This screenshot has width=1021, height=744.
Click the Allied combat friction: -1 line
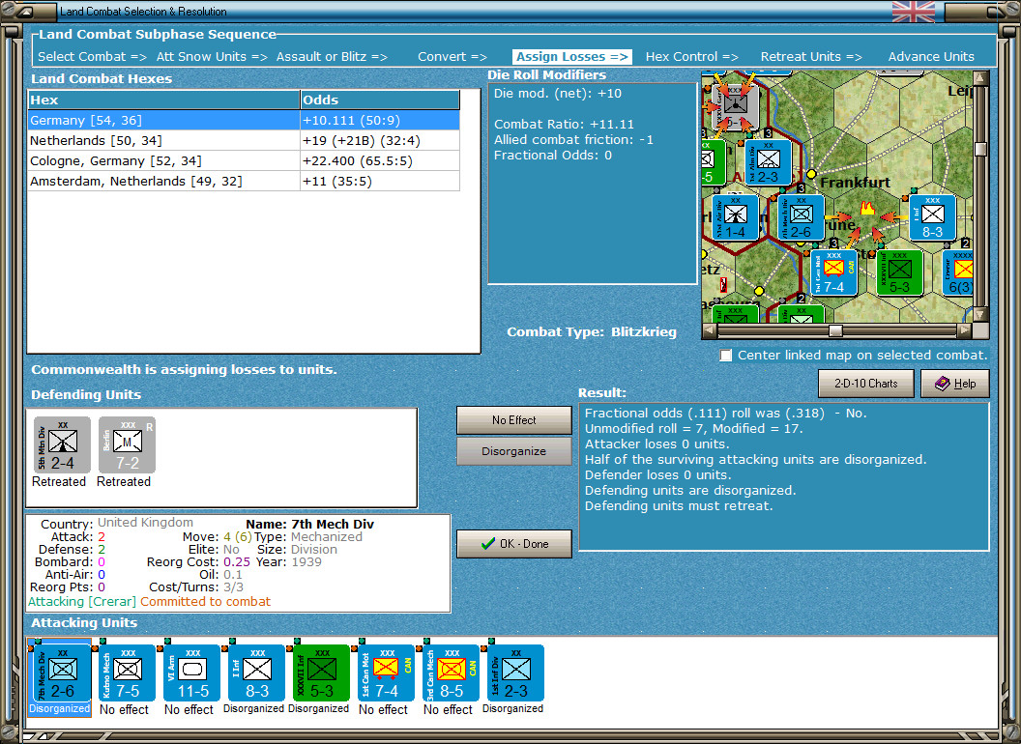coord(573,140)
